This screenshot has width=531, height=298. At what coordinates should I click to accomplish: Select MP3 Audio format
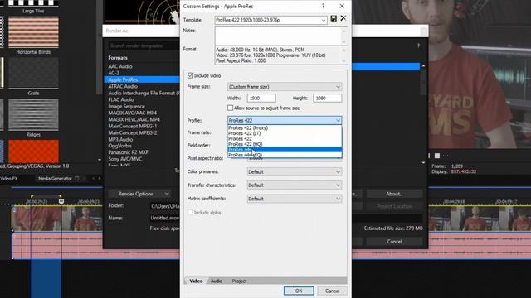point(120,140)
